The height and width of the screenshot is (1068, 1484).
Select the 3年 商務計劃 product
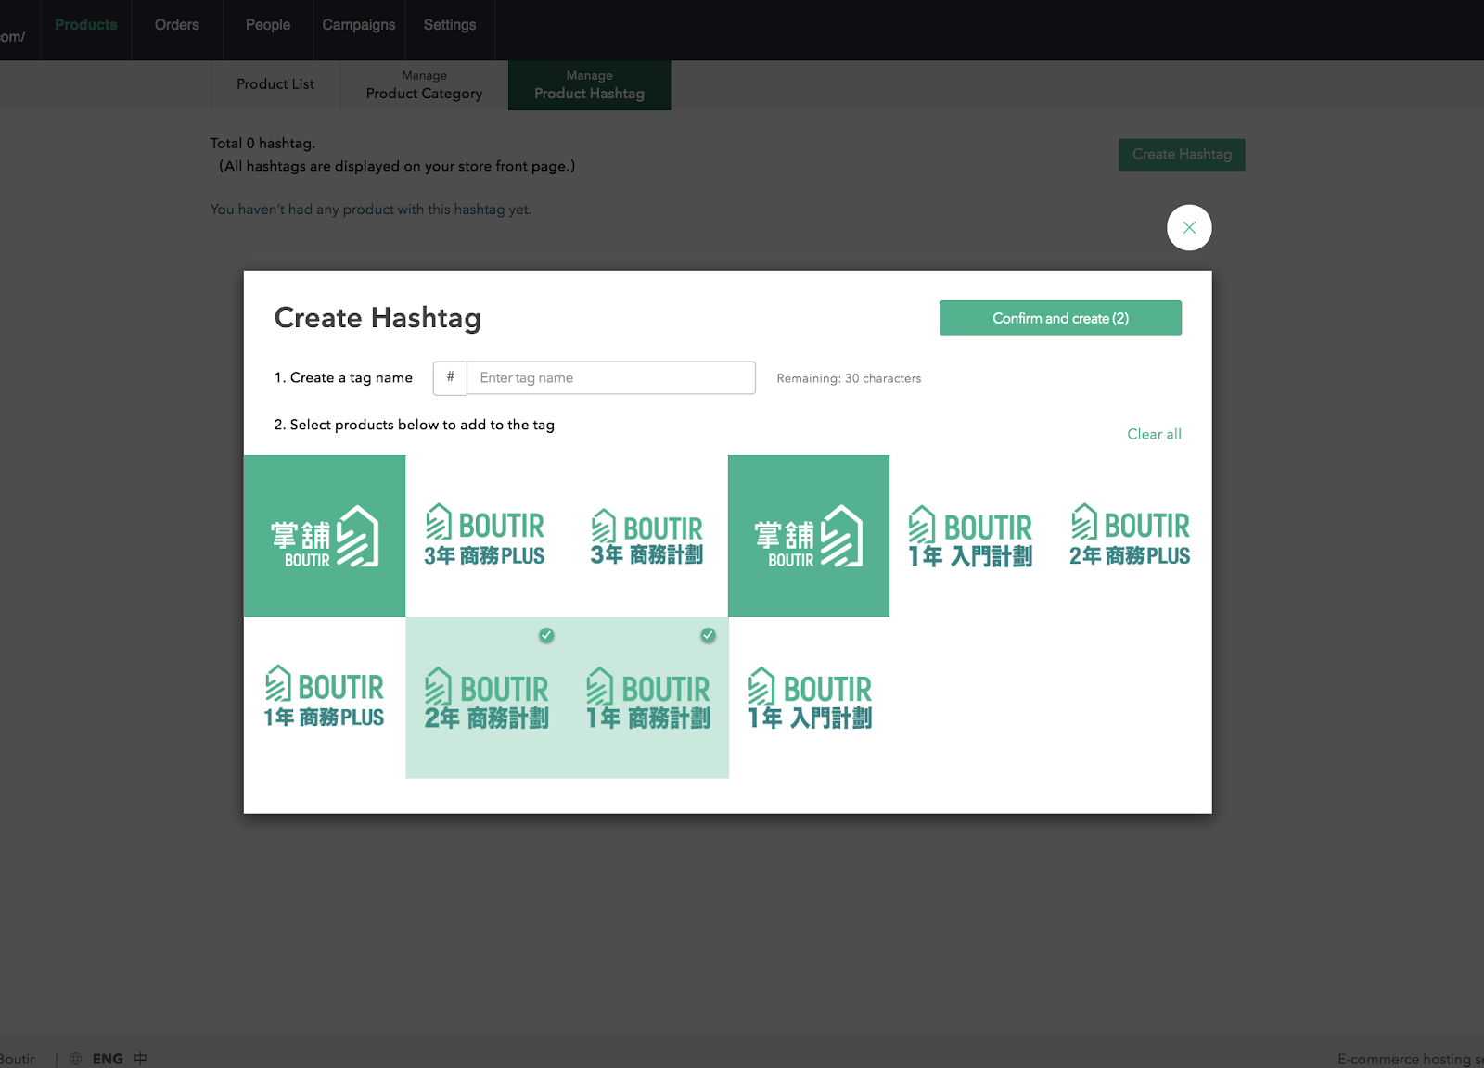pyautogui.click(x=647, y=536)
